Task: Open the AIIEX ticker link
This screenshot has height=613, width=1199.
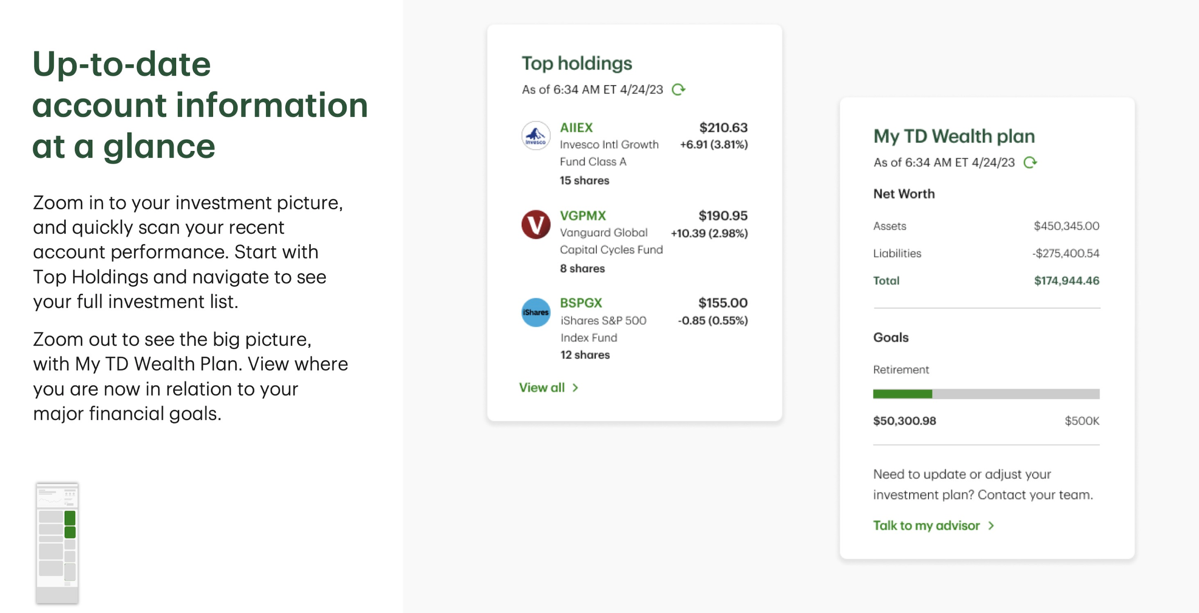Action: (x=576, y=128)
